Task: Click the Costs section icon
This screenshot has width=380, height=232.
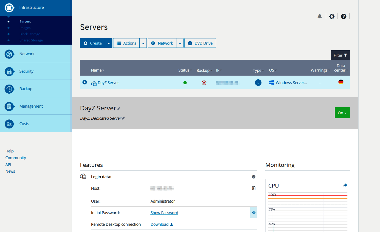Action: tap(9, 124)
